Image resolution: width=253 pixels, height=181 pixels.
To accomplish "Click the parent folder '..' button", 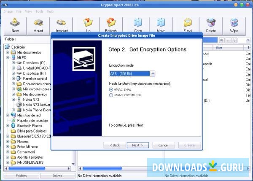I will (228, 40).
